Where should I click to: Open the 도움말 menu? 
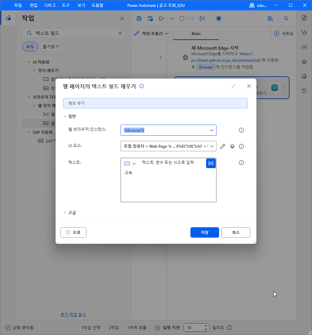(x=97, y=5)
